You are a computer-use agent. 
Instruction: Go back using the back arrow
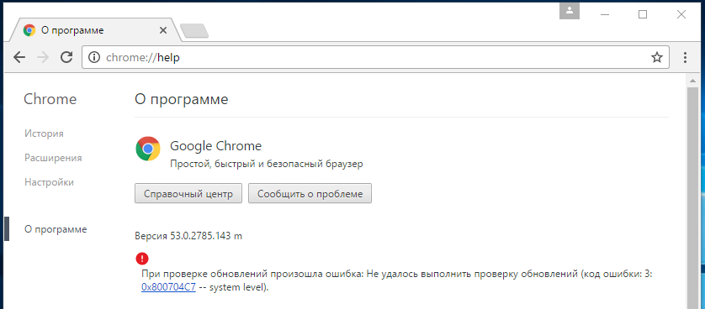pos(19,57)
